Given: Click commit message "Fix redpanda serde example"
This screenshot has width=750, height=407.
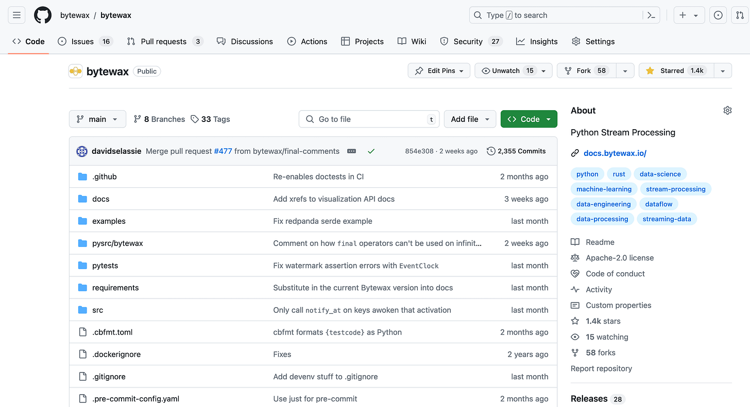Looking at the screenshot, I should [322, 221].
